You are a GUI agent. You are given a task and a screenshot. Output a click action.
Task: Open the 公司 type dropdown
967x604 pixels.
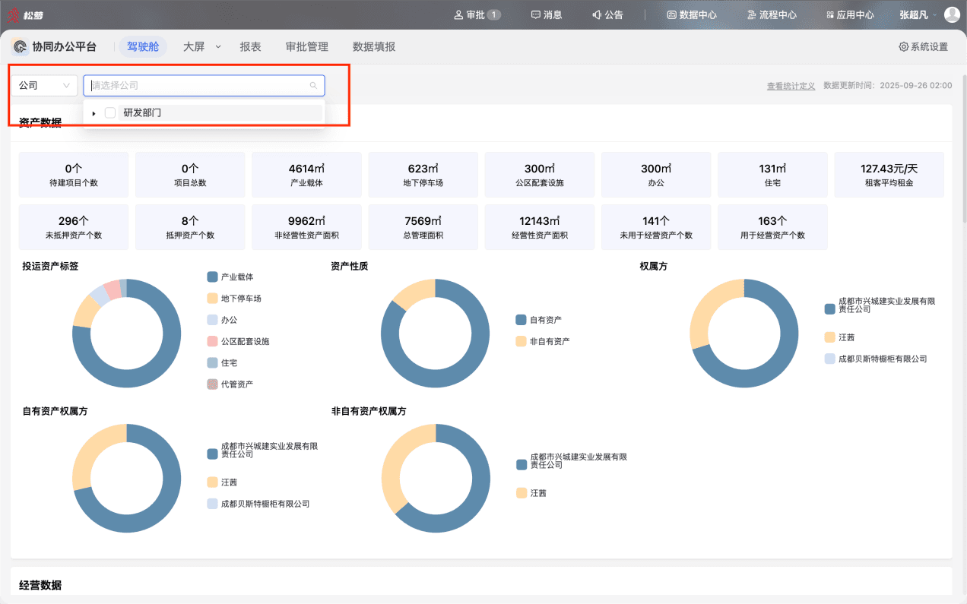point(44,86)
